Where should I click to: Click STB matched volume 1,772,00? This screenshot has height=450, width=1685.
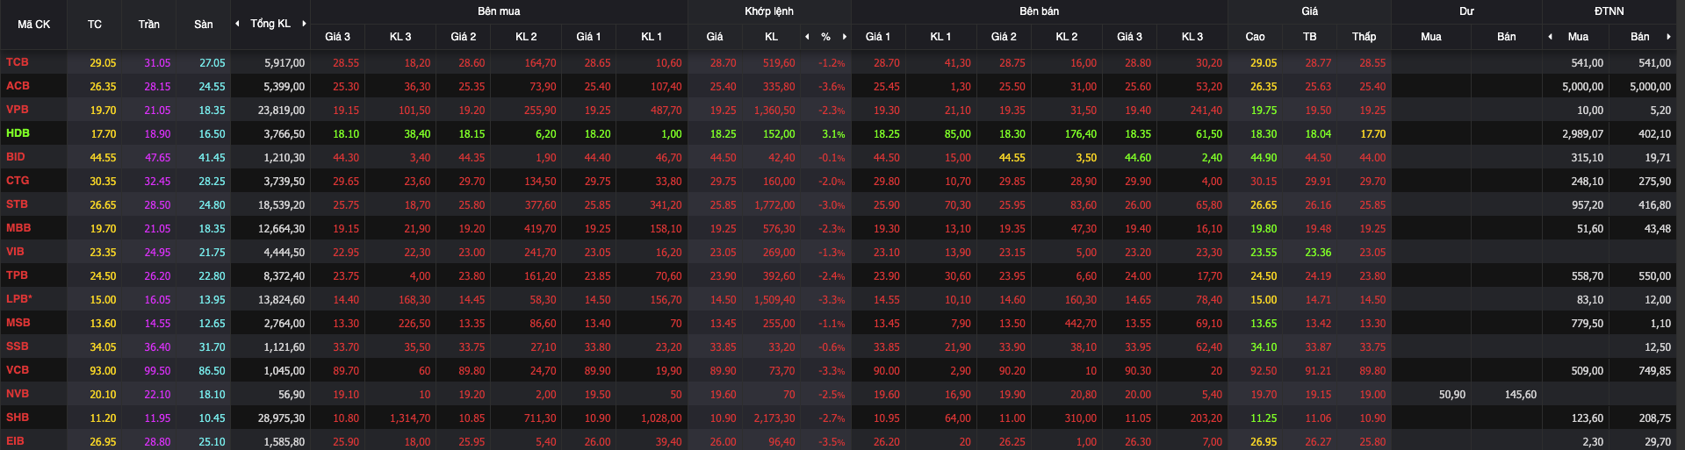pos(774,205)
